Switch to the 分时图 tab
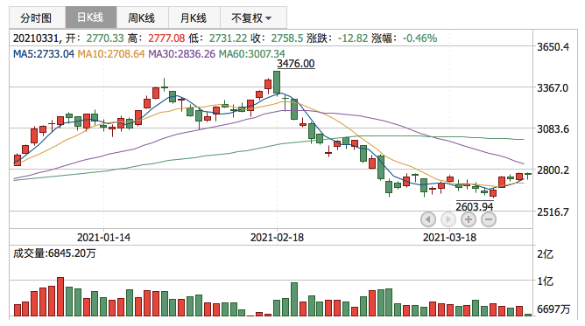The image size is (585, 326). (38, 17)
